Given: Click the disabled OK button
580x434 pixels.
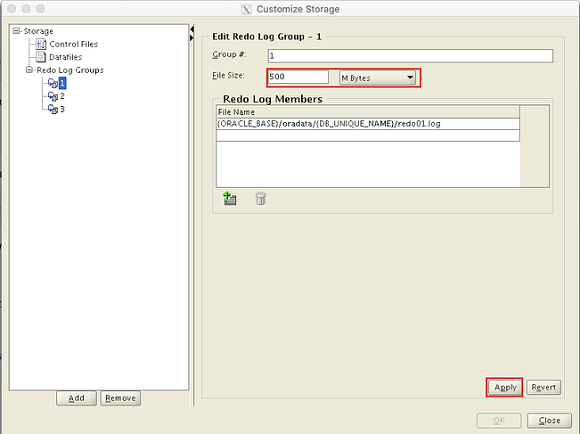Looking at the screenshot, I should point(499,421).
